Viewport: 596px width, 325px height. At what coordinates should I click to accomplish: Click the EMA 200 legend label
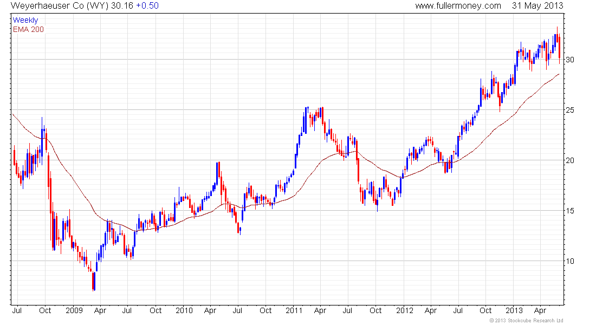click(x=29, y=29)
